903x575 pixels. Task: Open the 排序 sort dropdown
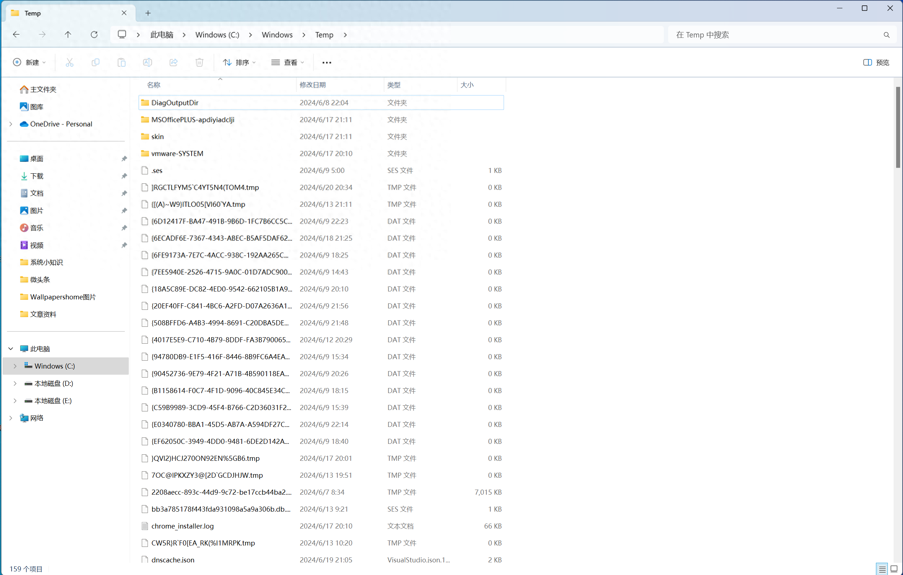point(239,62)
